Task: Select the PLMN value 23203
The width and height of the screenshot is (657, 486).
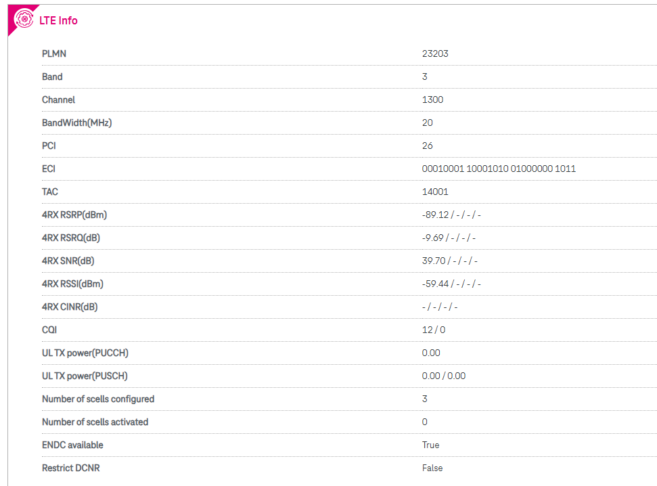Action: point(435,53)
